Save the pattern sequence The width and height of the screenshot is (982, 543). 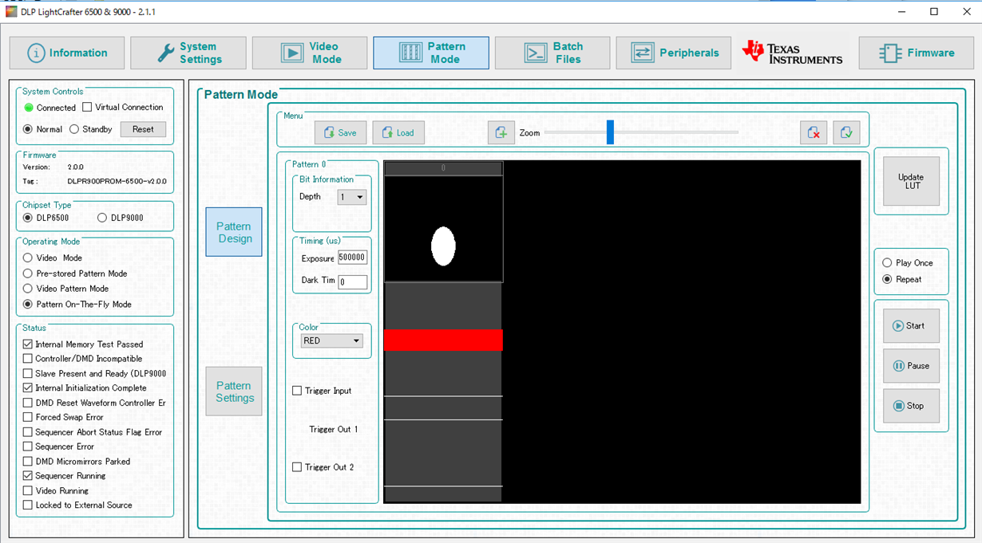(x=340, y=132)
